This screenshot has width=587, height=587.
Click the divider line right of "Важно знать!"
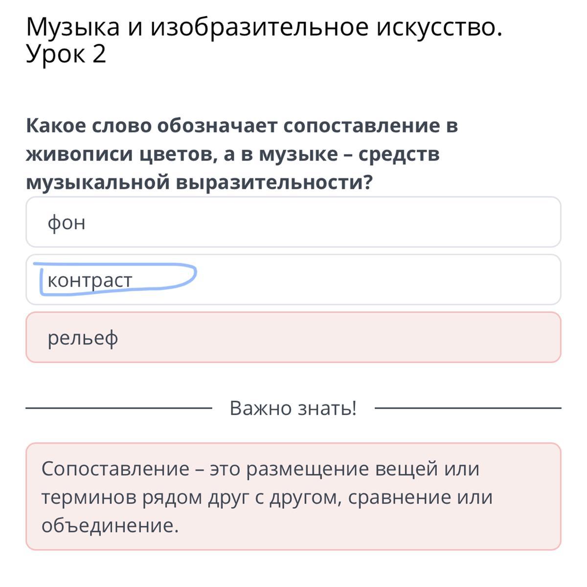[468, 407]
